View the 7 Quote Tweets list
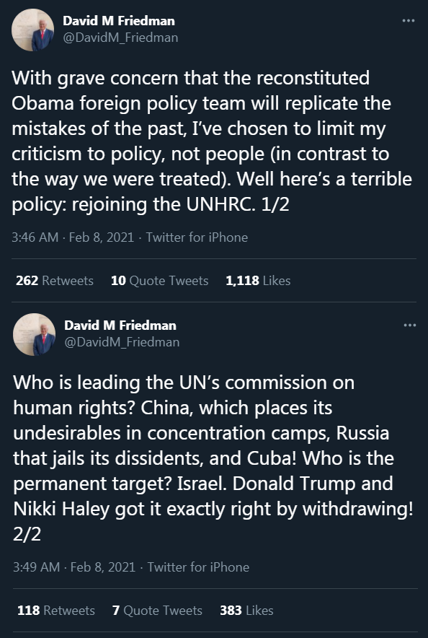The width and height of the screenshot is (428, 638). tap(157, 611)
